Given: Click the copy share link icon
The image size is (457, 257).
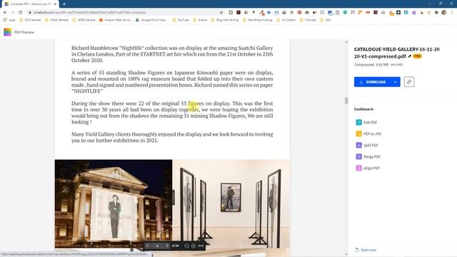Looking at the screenshot, I should (x=409, y=82).
